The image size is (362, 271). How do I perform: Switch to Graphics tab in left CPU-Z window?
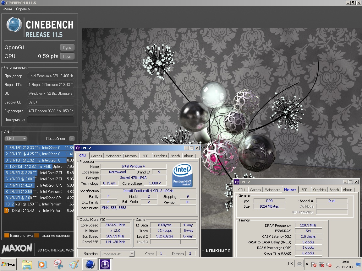[x=161, y=156]
